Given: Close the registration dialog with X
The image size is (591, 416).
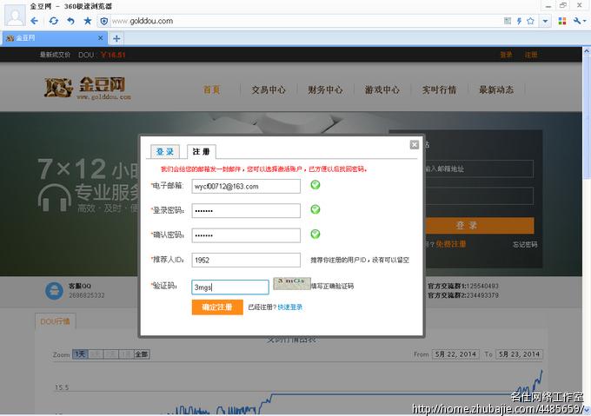Looking at the screenshot, I should point(415,144).
